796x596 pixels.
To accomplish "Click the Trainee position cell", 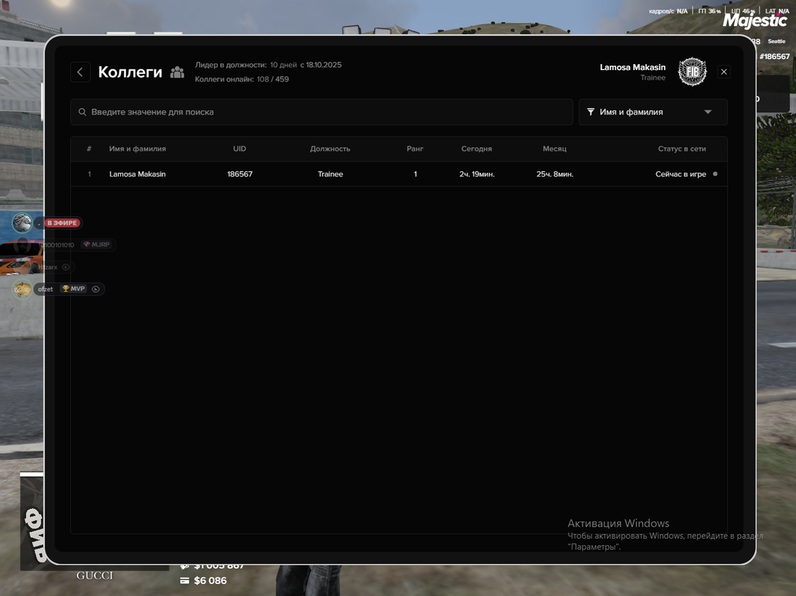I will (330, 174).
